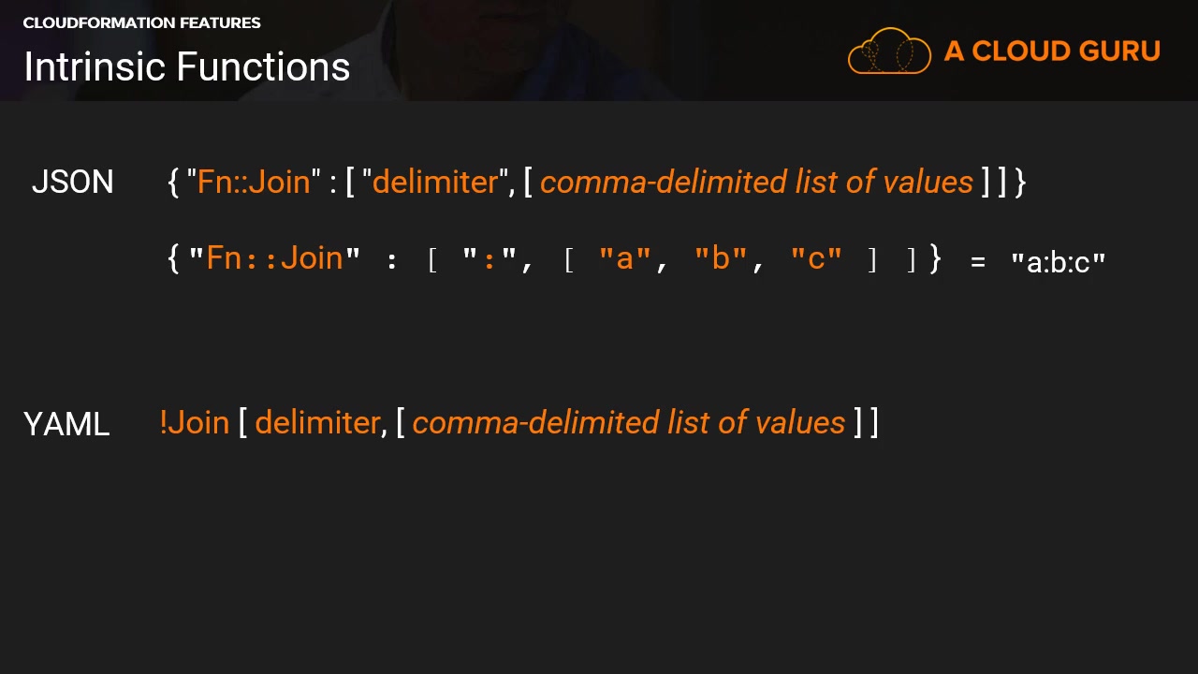Click the CLOUDFORMATION FEATURES header text
The width and height of the screenshot is (1198, 674).
[141, 22]
